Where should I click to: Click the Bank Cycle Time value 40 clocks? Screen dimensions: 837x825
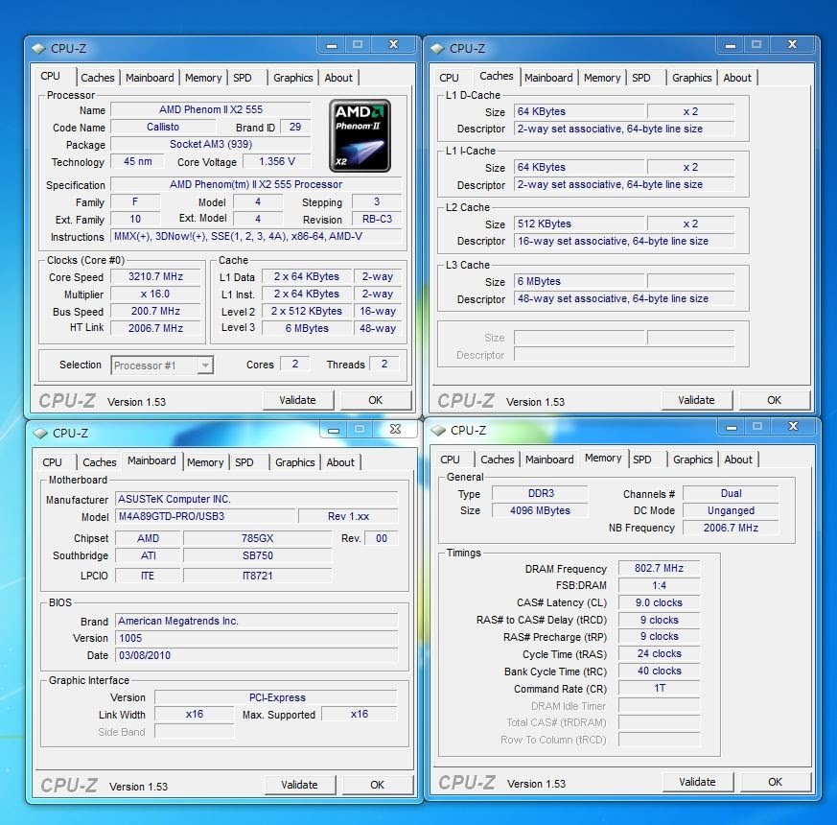659,671
